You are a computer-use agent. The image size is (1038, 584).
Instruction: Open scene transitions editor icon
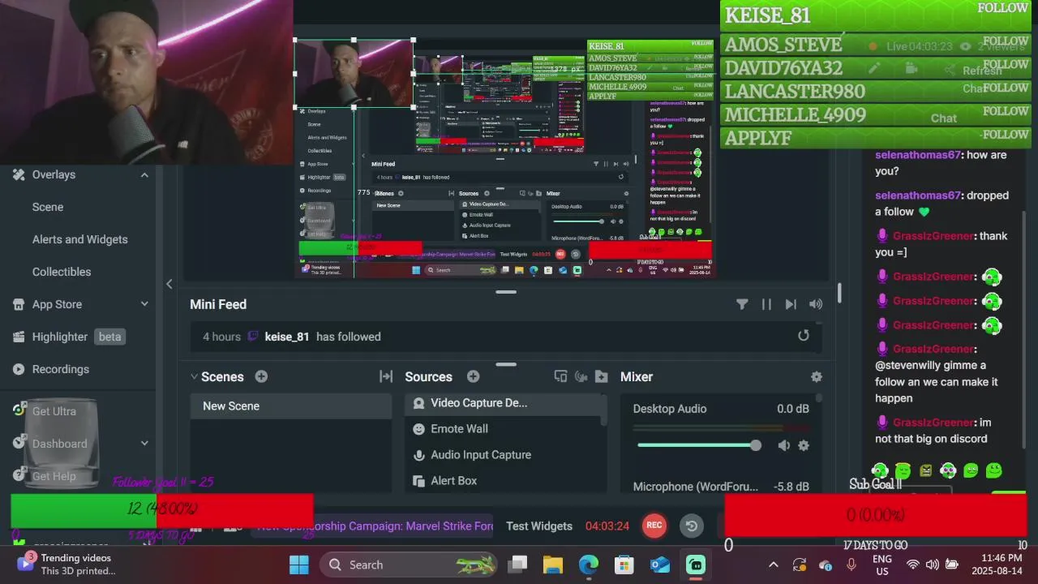pos(386,376)
